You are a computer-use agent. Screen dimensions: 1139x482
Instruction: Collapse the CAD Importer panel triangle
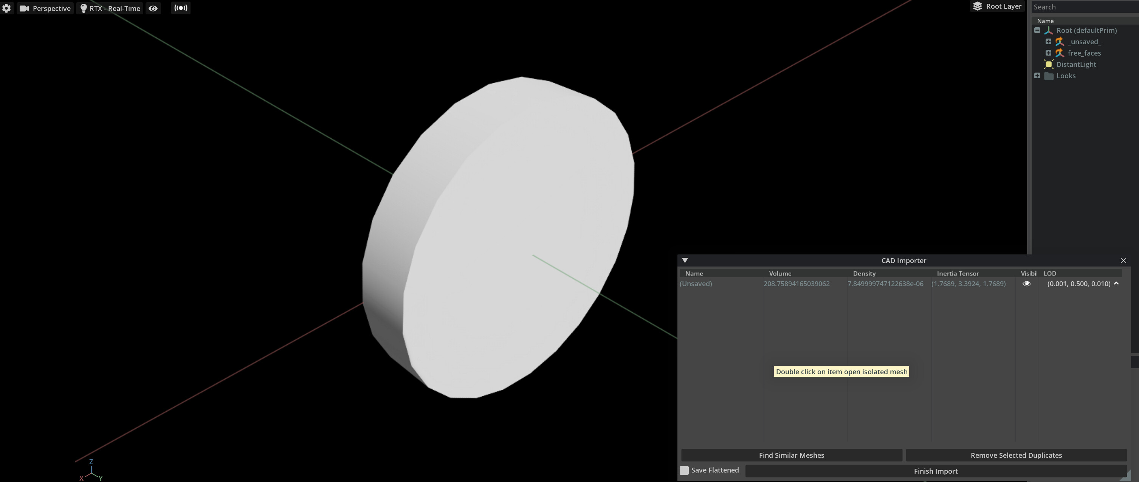(x=685, y=260)
